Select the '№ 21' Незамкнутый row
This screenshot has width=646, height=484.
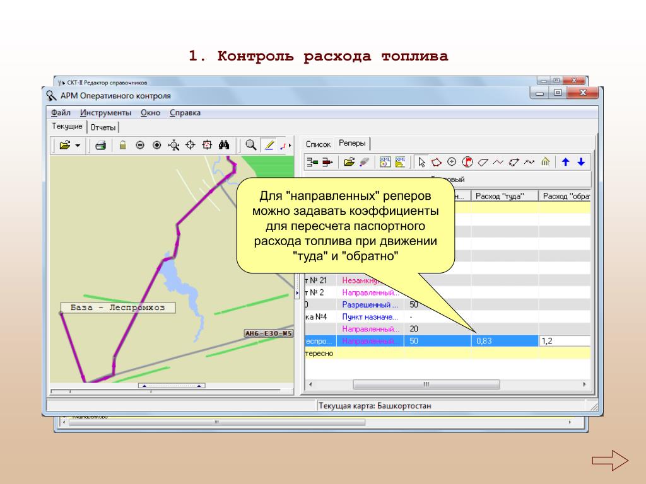tap(447, 280)
